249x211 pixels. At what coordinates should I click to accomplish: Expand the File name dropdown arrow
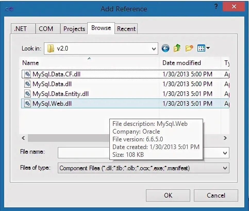click(225, 153)
